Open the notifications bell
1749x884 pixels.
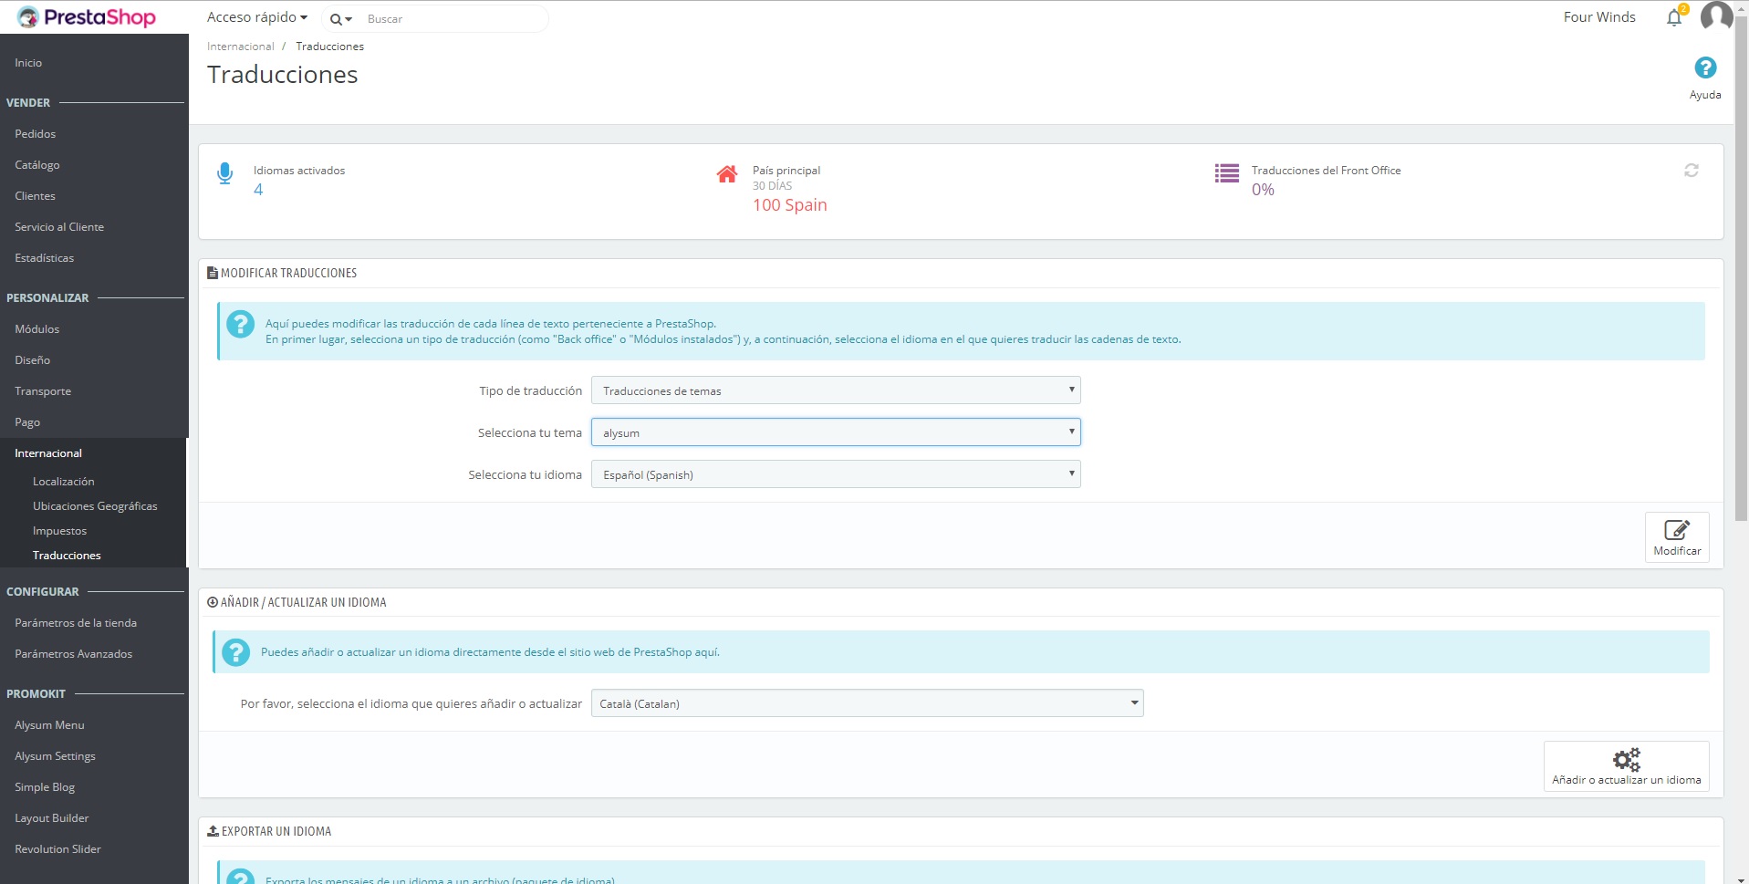coord(1674,17)
